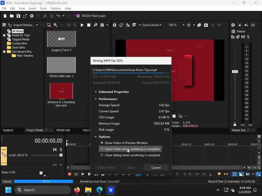Click the Master volume fader handle
Viewport: 262px width, 196px height.
click(x=235, y=71)
